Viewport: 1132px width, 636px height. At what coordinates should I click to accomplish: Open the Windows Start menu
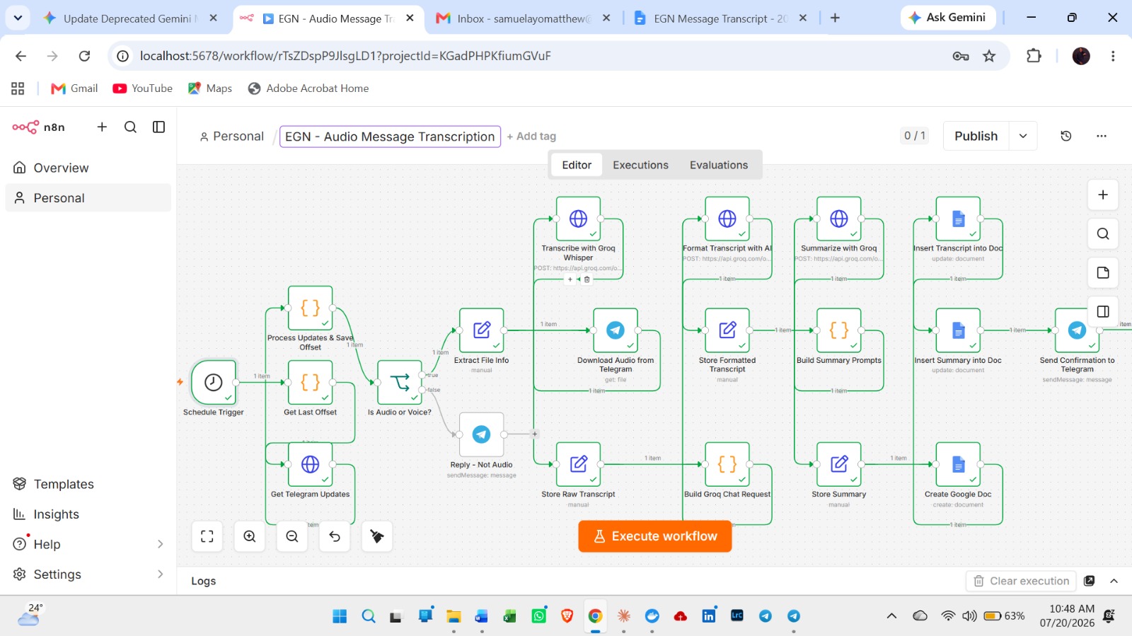340,616
